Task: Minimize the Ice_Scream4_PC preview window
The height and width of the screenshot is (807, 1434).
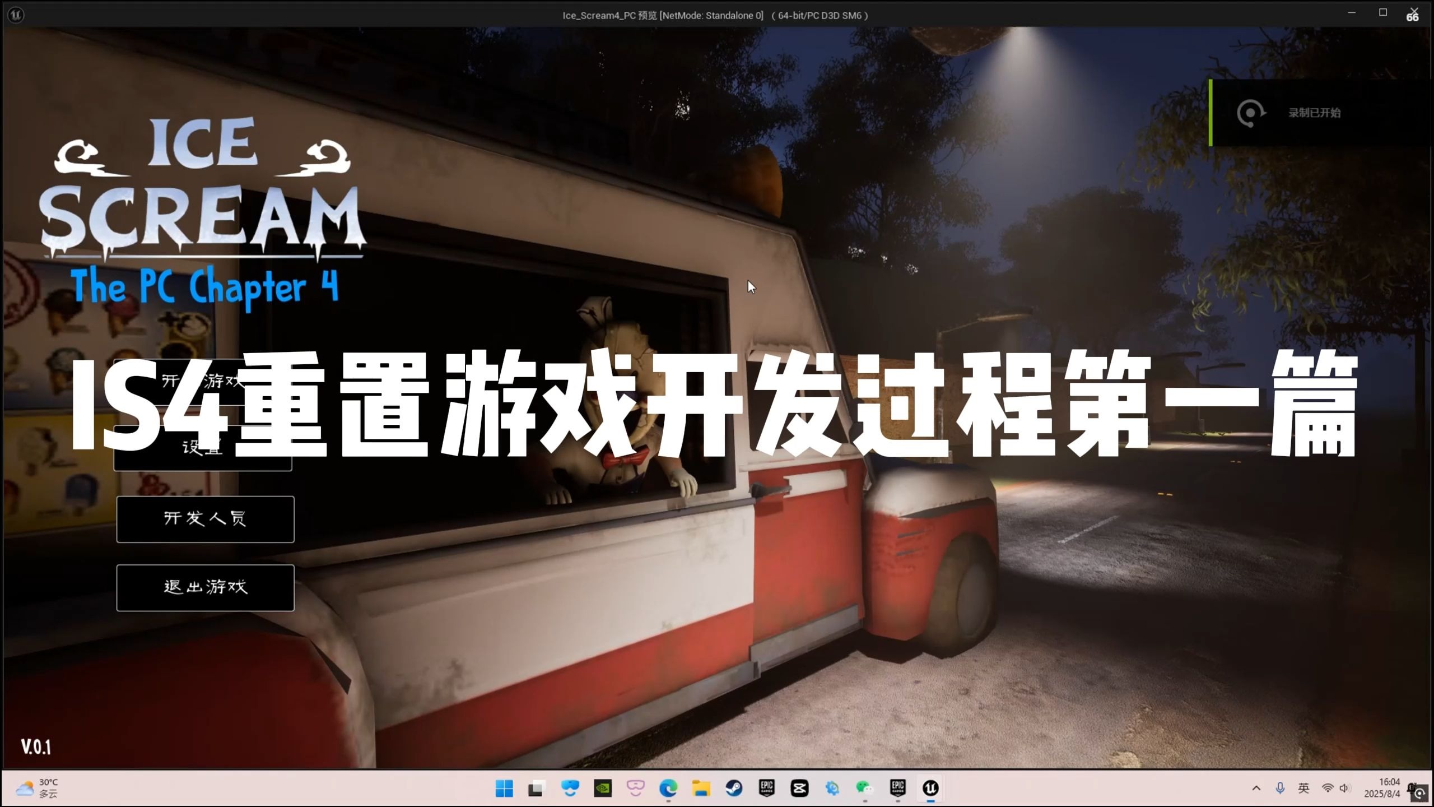Action: coord(1352,12)
